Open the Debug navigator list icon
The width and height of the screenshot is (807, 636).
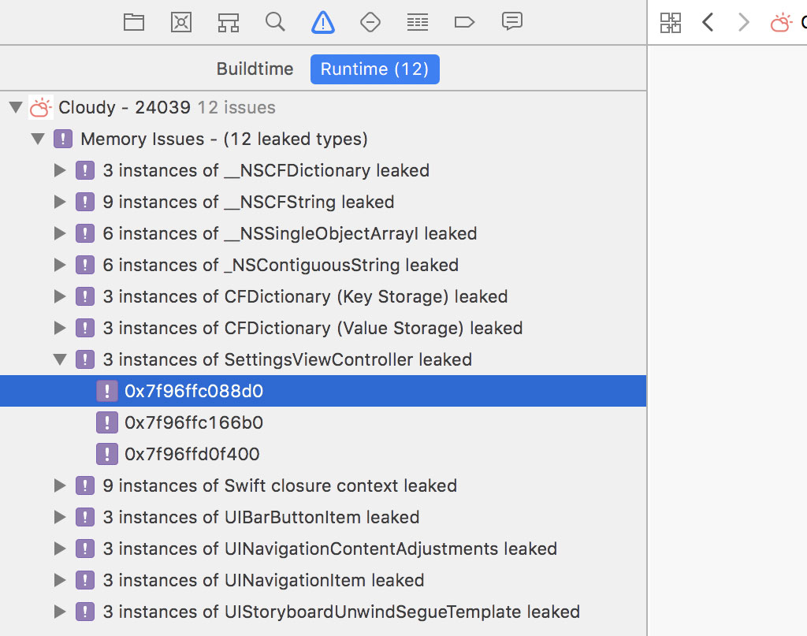[x=417, y=22]
